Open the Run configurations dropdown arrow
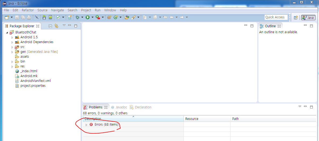 click(92, 18)
